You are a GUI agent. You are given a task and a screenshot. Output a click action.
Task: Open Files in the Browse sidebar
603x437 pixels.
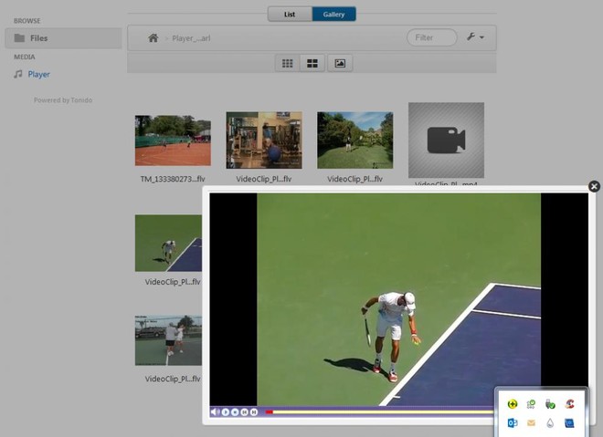click(x=37, y=38)
